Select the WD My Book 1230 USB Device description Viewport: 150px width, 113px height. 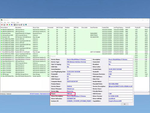coord(23,37)
